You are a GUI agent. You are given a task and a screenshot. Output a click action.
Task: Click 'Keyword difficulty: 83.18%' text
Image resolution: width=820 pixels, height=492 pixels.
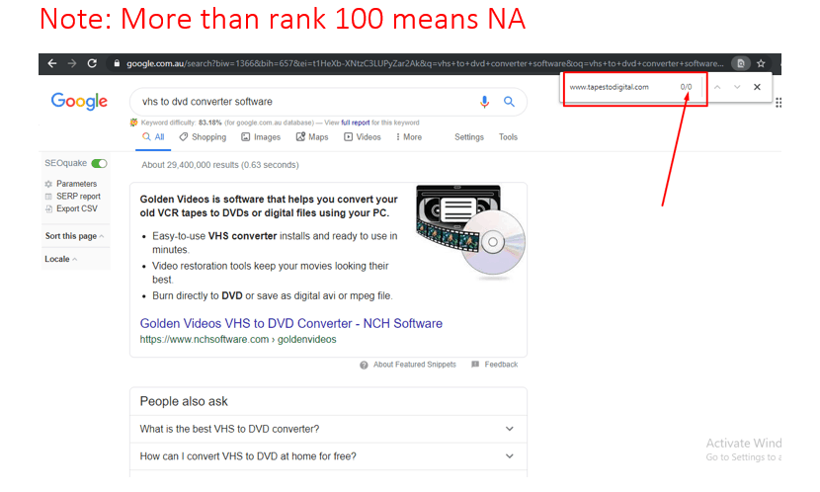click(x=181, y=123)
